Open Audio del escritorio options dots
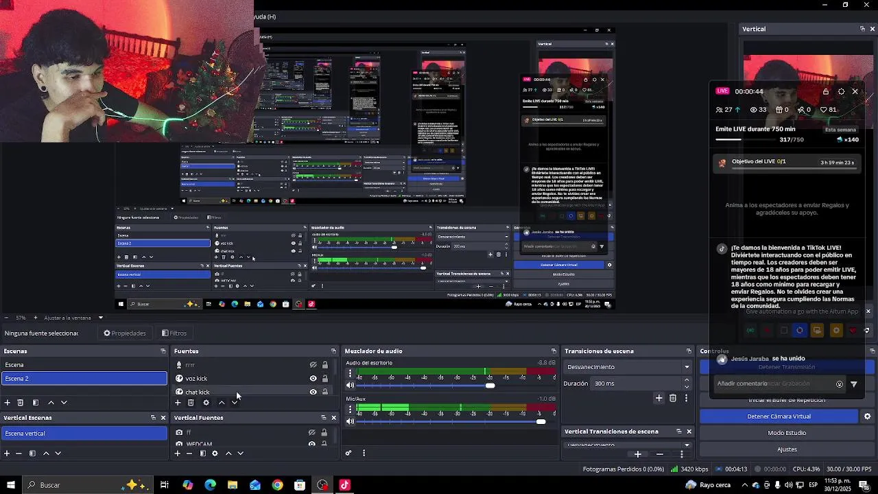The image size is (878, 494). (x=351, y=374)
